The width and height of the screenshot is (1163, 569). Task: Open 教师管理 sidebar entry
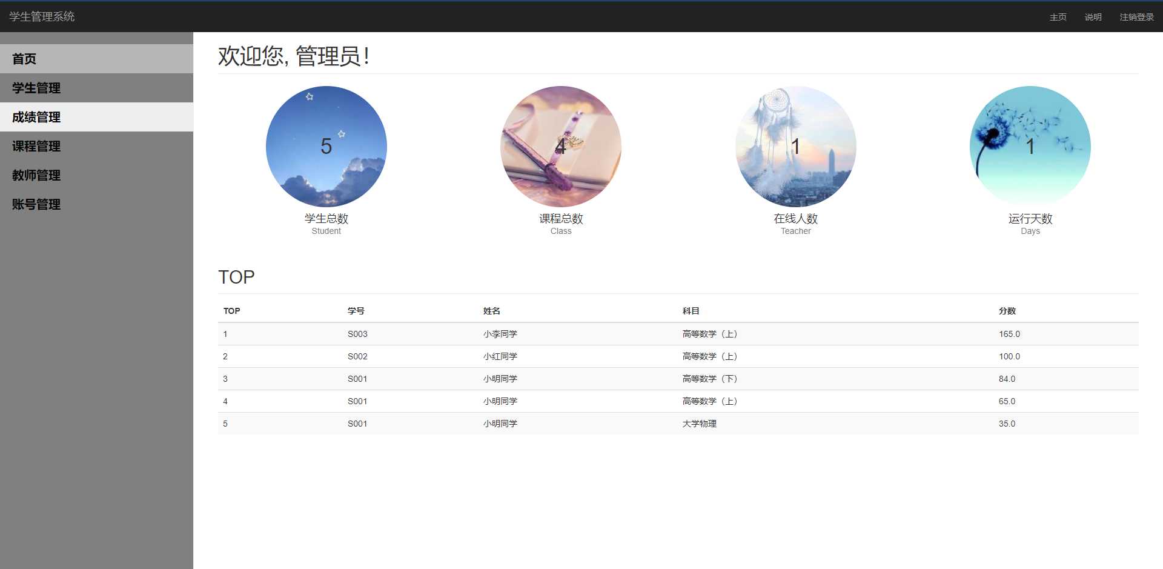click(x=96, y=175)
